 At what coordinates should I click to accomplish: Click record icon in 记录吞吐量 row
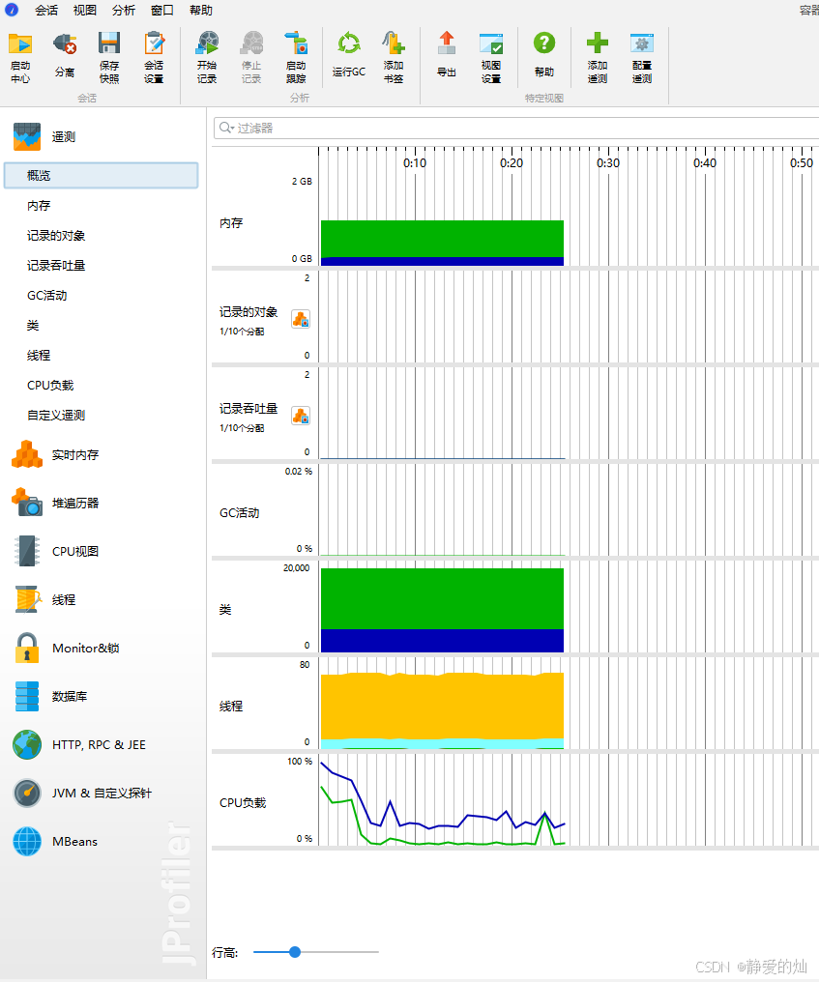[301, 416]
